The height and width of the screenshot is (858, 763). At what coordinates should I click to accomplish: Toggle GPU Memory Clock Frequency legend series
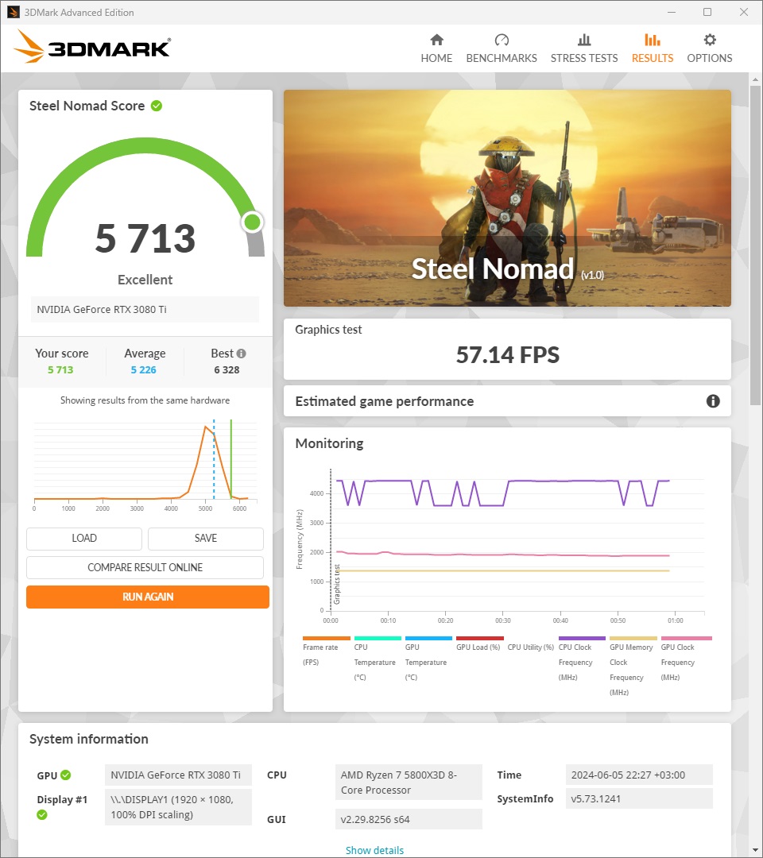tap(633, 666)
